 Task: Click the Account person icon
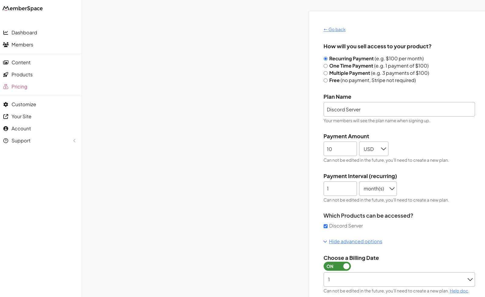(6, 128)
